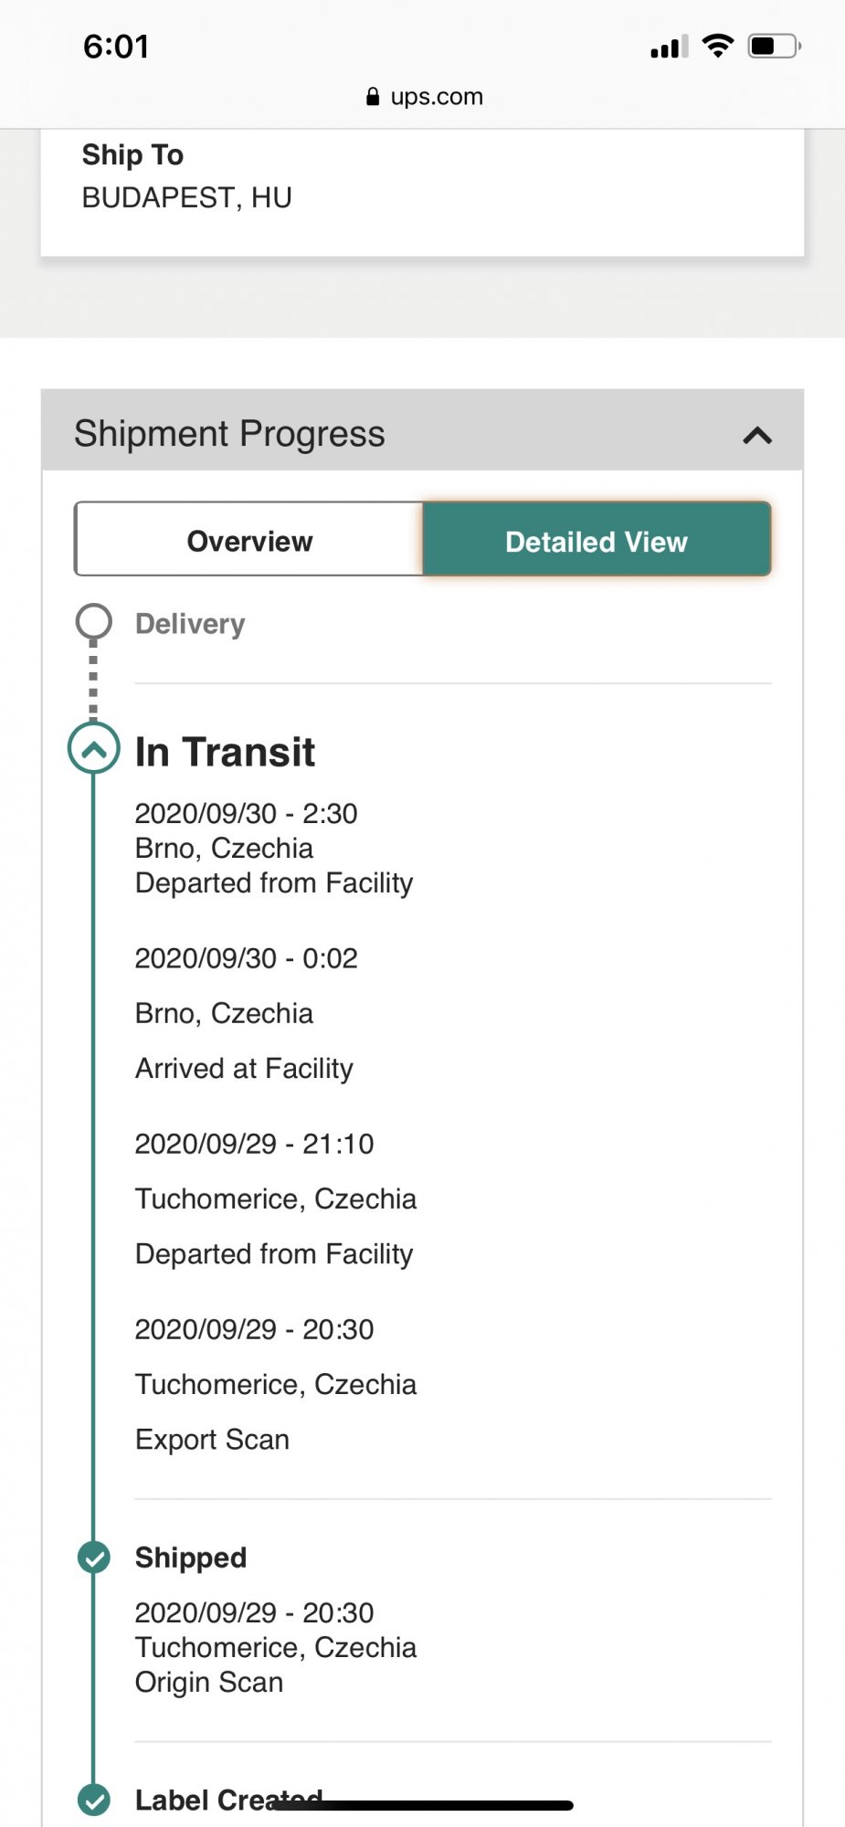Click the Shipment Progress header title
The height and width of the screenshot is (1827, 845).
tap(229, 433)
